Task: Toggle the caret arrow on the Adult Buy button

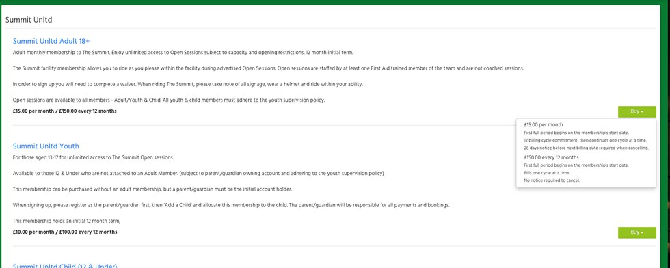Action: pyautogui.click(x=642, y=112)
